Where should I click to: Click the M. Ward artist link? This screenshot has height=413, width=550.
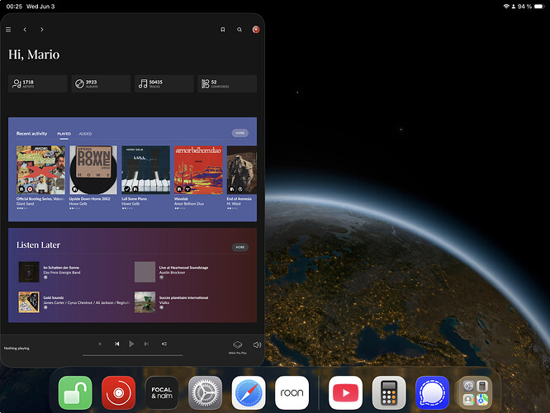tap(234, 203)
